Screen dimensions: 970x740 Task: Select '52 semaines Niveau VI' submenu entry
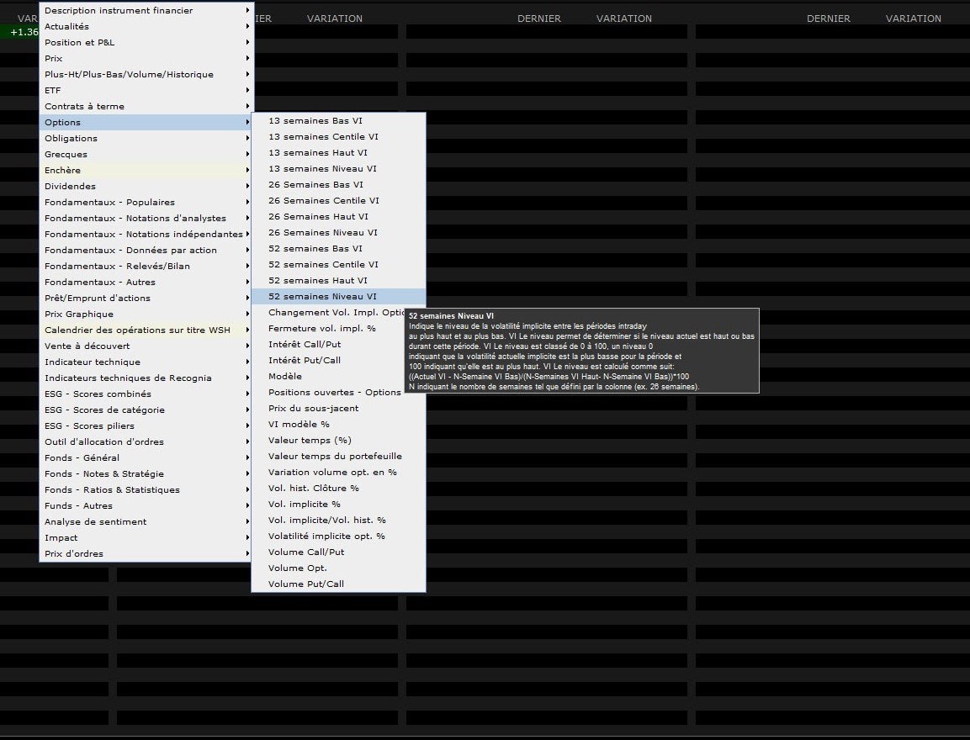(x=322, y=296)
